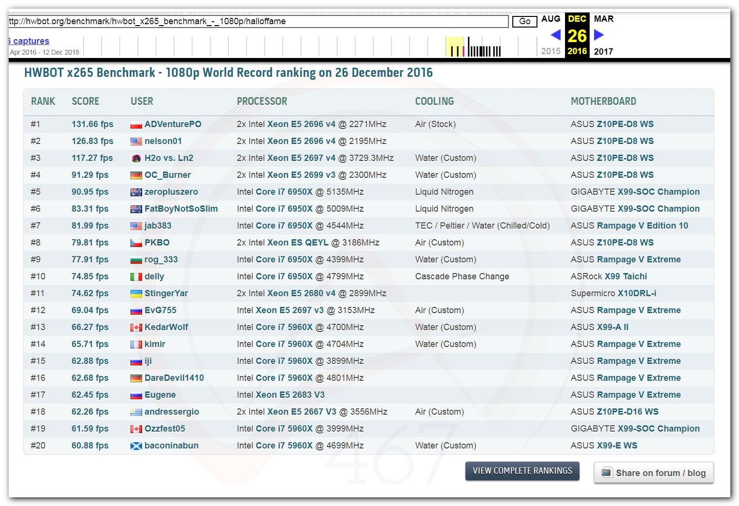739x506 pixels.
Task: Open the 131.66 fps top score
Action: tap(92, 124)
